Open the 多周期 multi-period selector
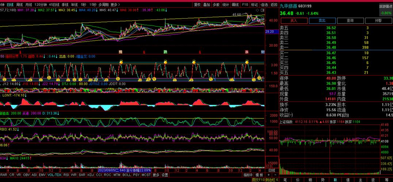 (x=103, y=4)
